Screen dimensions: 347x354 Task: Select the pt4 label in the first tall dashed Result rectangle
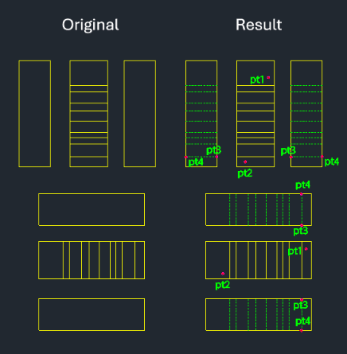click(x=196, y=161)
